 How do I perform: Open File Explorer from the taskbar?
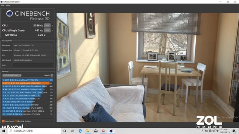click(88, 131)
